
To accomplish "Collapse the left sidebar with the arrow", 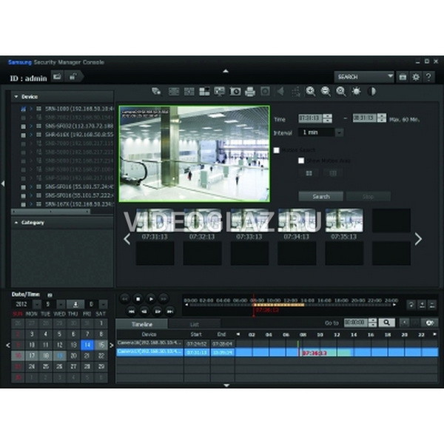I will pyautogui.click(x=3, y=184).
